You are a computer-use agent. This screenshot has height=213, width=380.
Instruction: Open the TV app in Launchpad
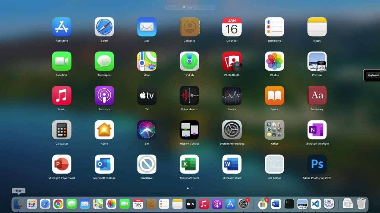pyautogui.click(x=147, y=96)
